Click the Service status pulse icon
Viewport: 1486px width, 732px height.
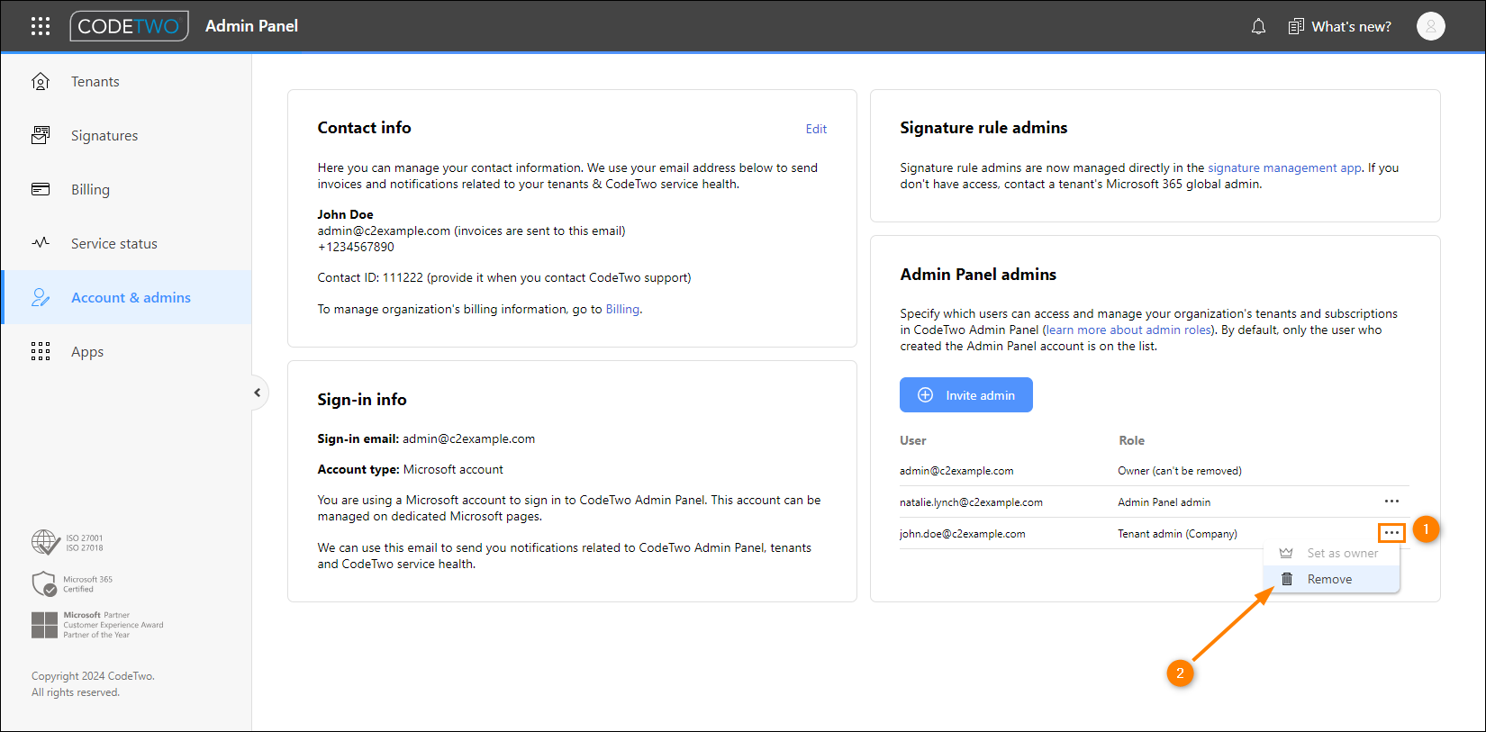(41, 243)
